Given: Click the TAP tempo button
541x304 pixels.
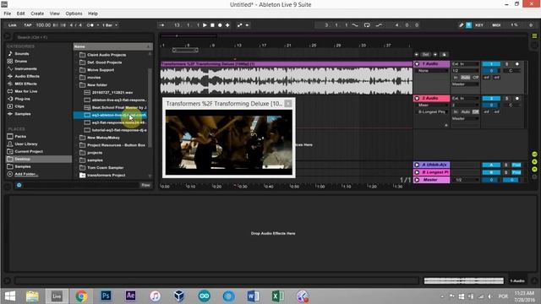Looking at the screenshot, I should (28, 25).
